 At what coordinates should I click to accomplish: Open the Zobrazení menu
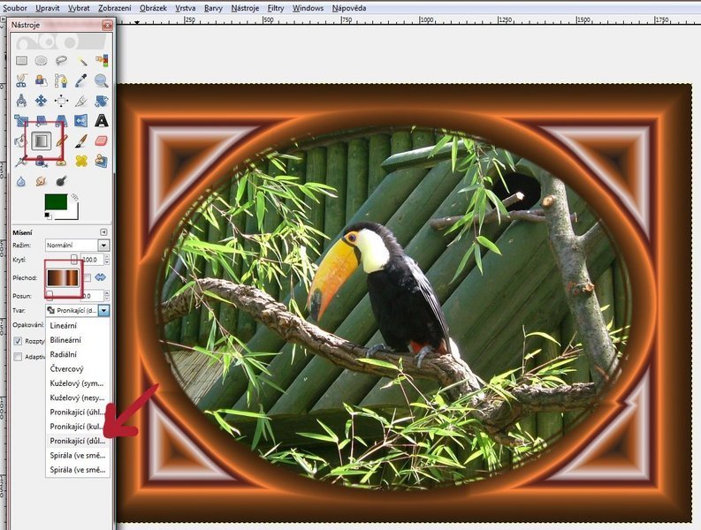coord(115,8)
